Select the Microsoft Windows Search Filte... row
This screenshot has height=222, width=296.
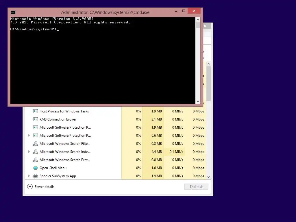(115, 144)
